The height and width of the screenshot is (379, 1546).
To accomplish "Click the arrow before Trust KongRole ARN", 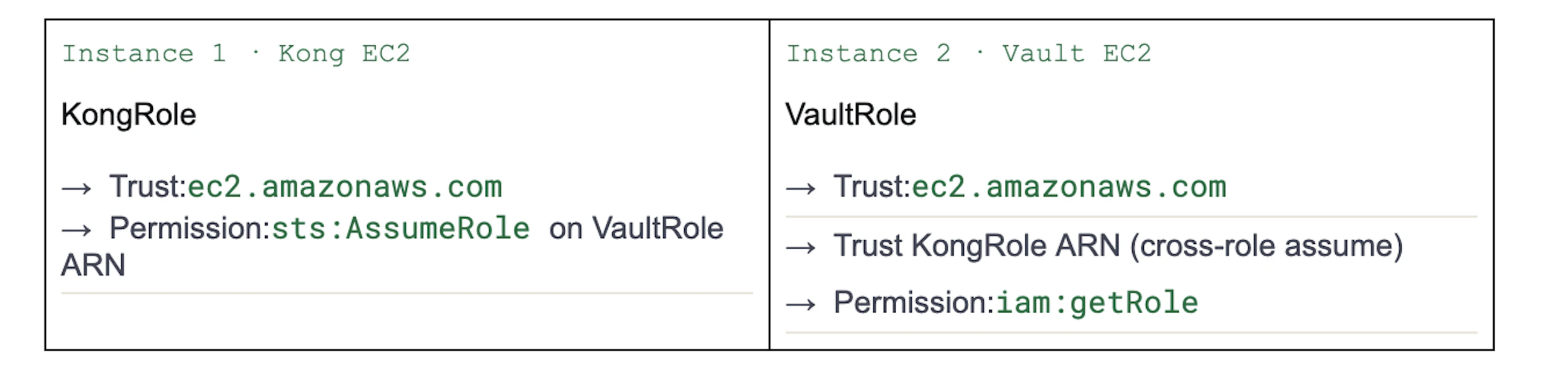I will tap(800, 247).
